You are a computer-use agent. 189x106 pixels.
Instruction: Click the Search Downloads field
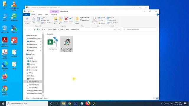coord(140,29)
